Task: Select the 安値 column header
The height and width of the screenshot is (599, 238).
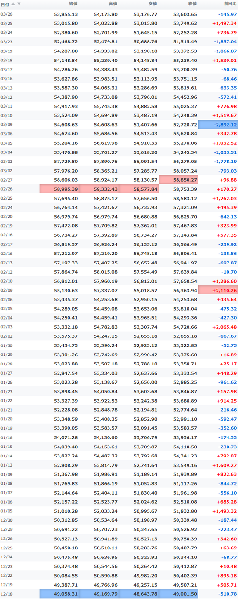Action: 152,4
